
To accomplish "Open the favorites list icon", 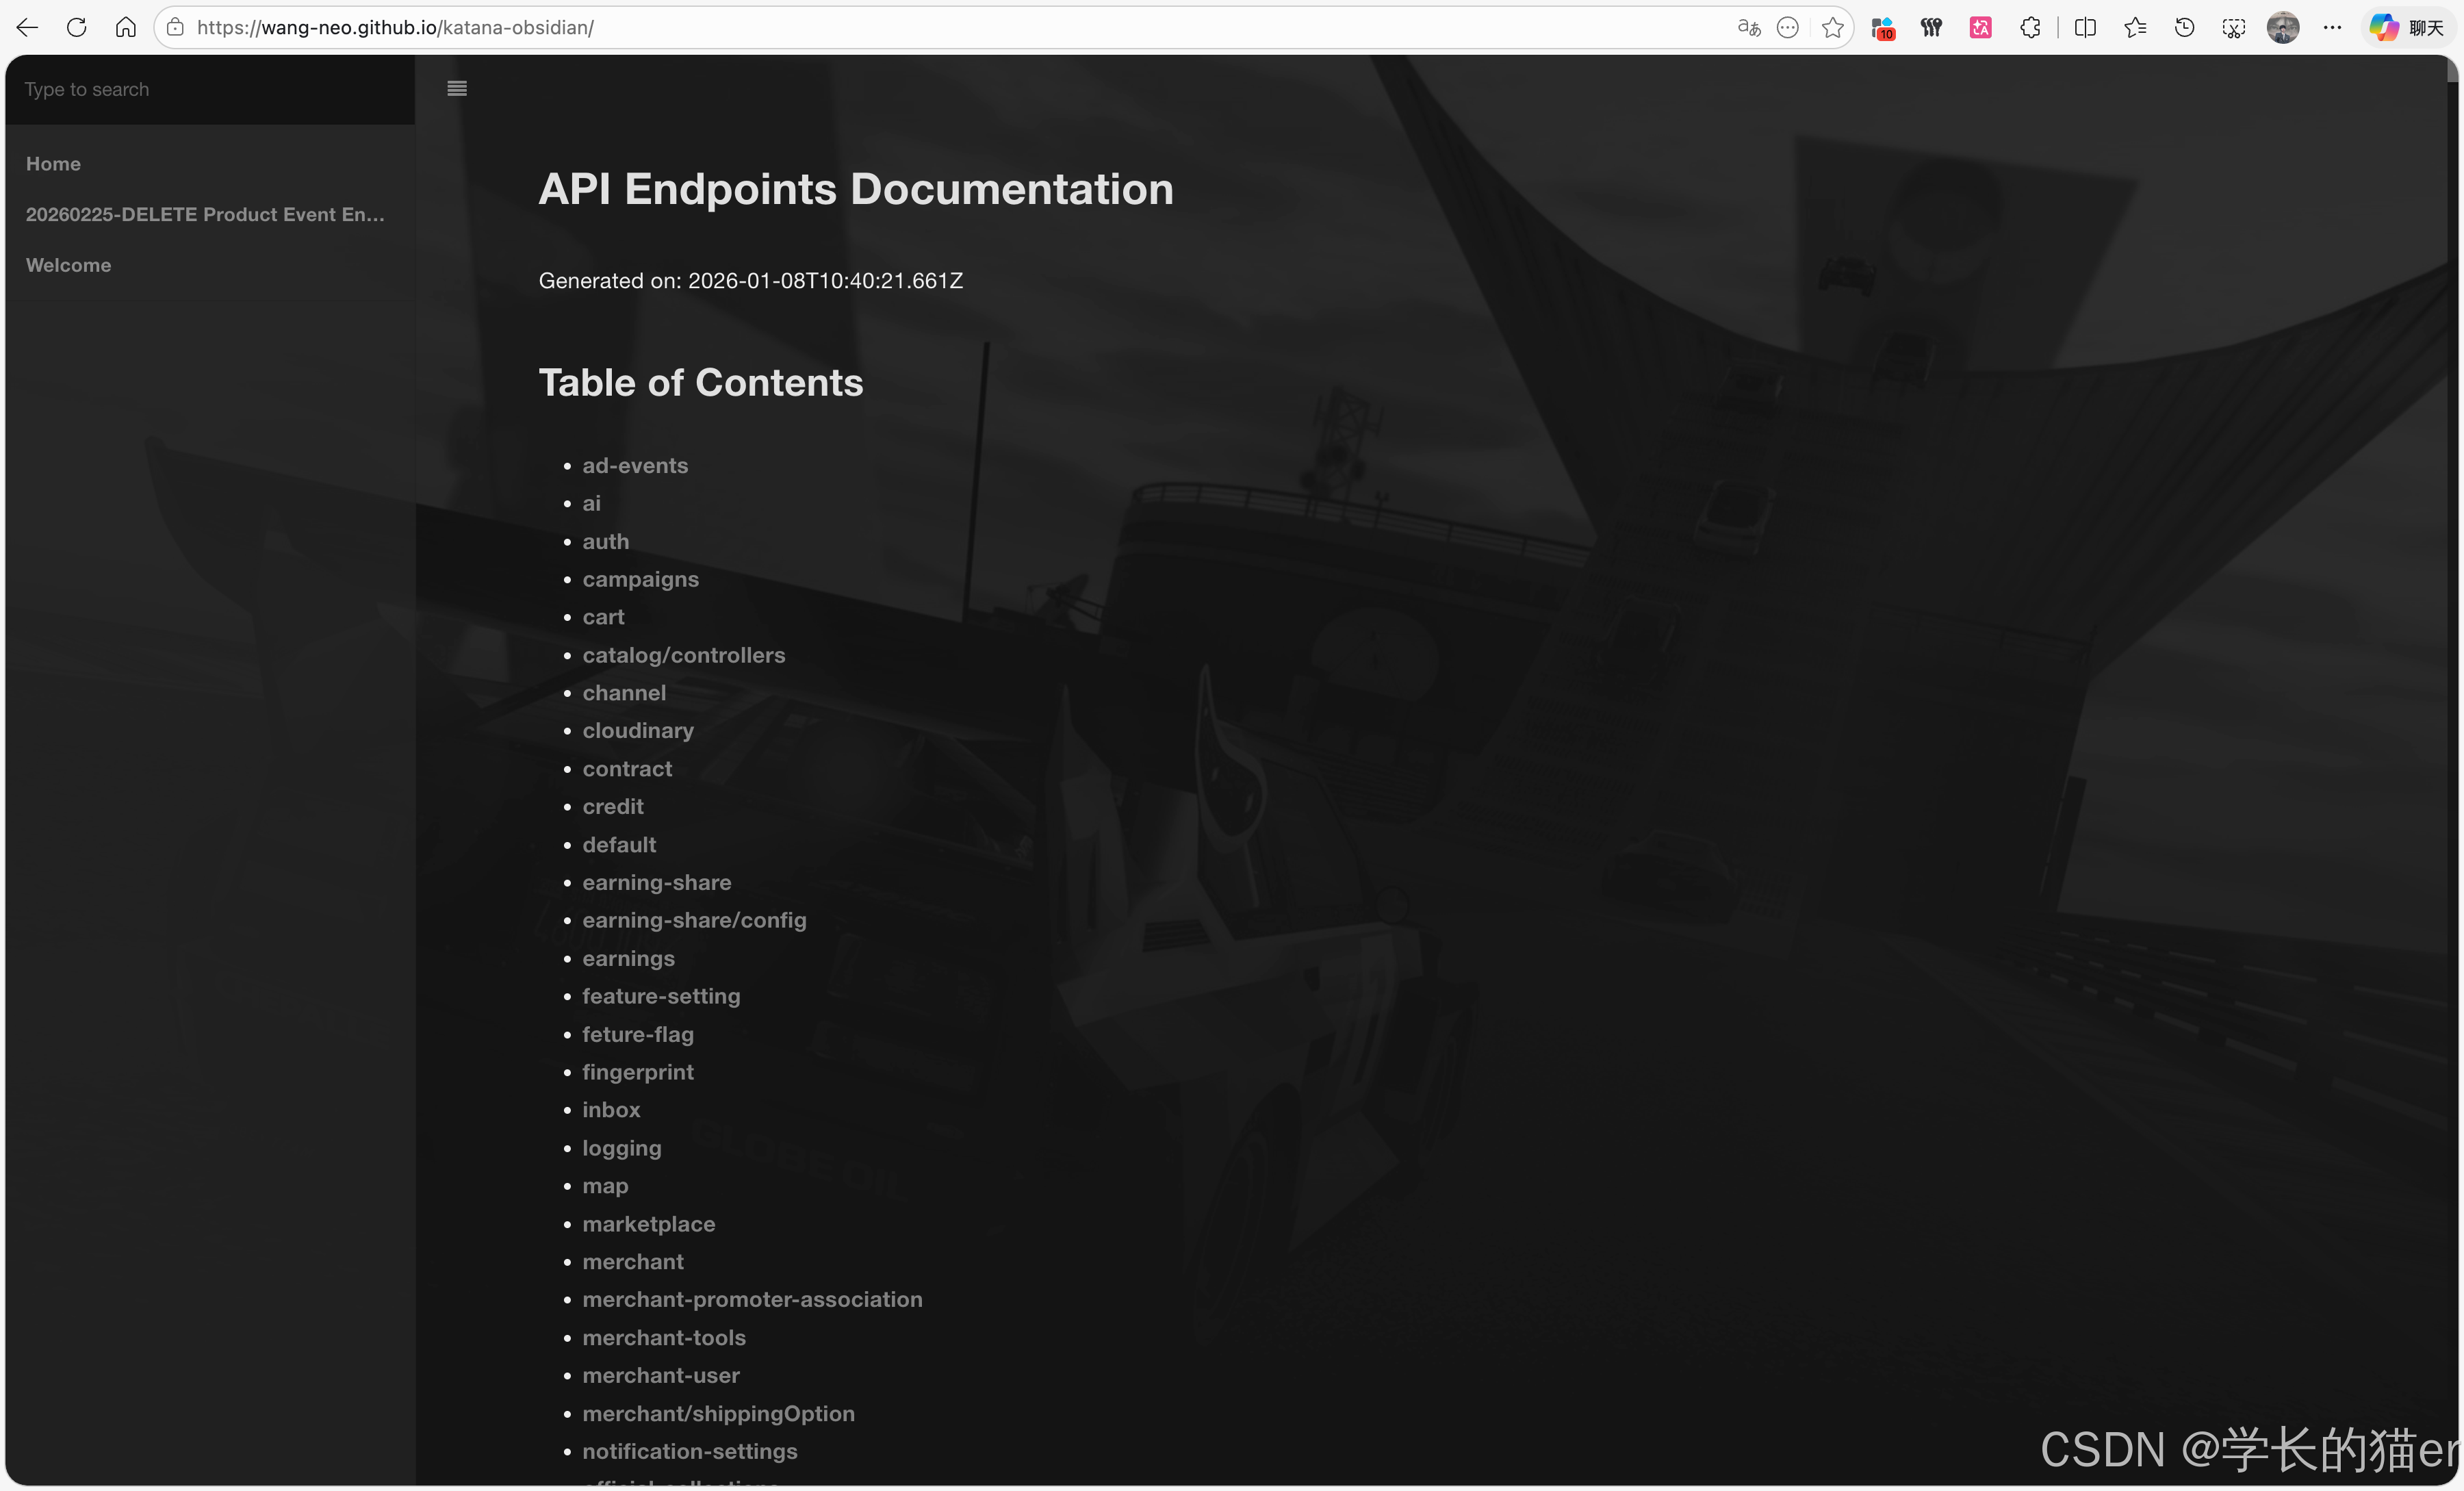I will [2135, 27].
